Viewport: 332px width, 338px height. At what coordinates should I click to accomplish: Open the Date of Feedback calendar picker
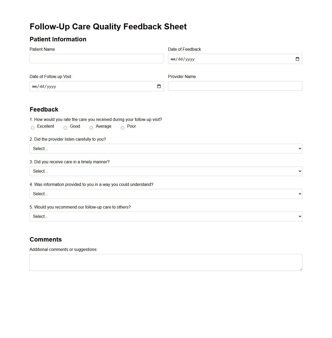[x=297, y=59]
